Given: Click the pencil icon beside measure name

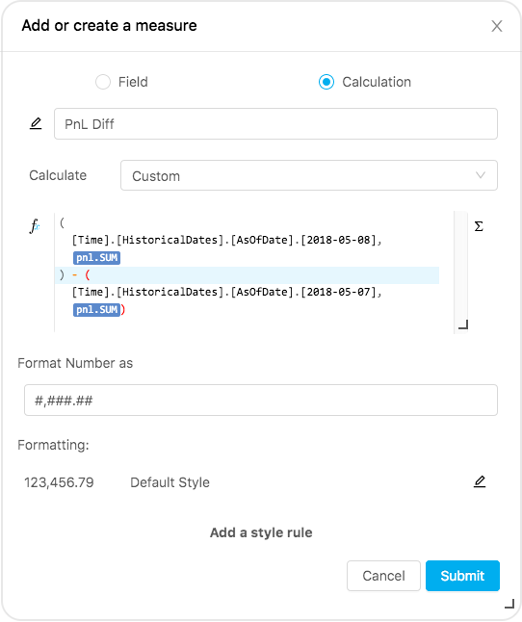Looking at the screenshot, I should (36, 123).
